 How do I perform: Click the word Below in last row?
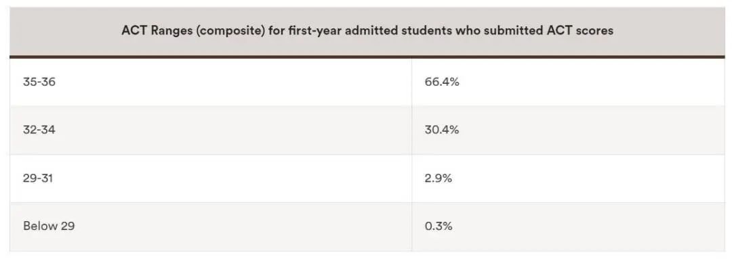39,227
